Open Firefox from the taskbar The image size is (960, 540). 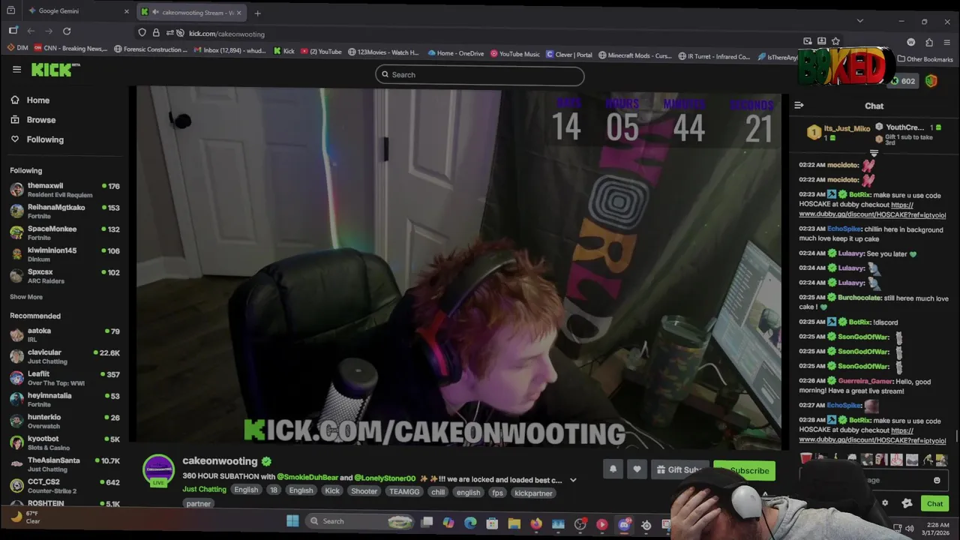click(535, 523)
